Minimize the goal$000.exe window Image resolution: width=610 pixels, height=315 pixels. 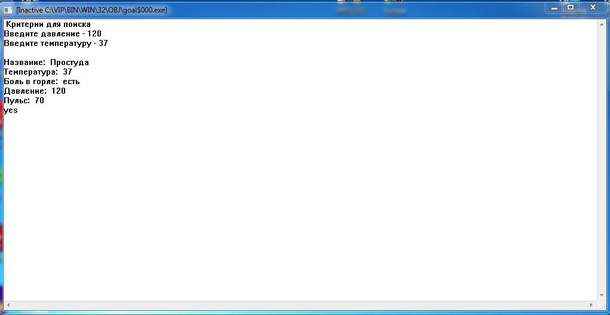(555, 8)
